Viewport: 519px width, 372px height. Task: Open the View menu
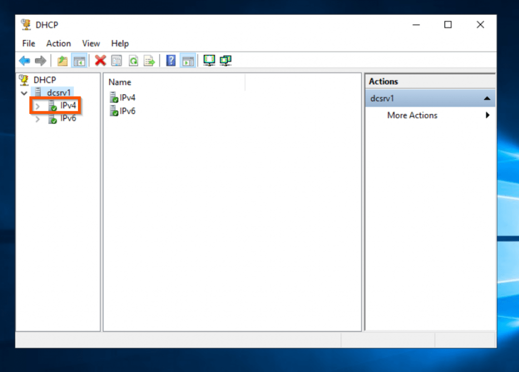pyautogui.click(x=91, y=44)
